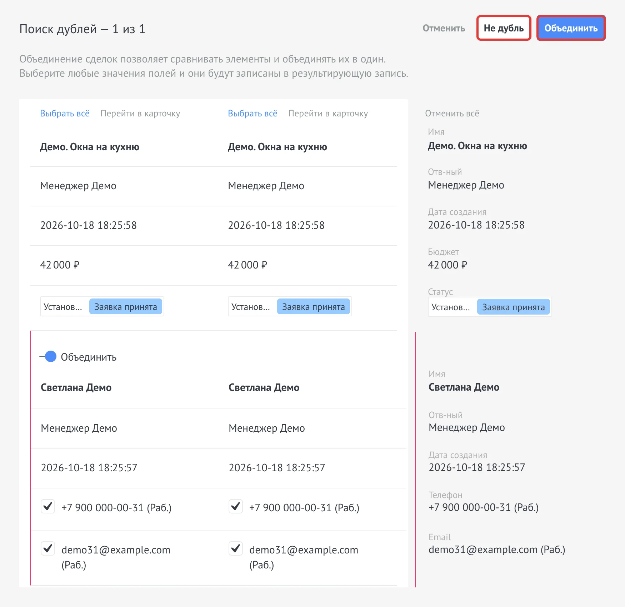Click page title Поиск дублей — 1 из 1

[x=82, y=29]
